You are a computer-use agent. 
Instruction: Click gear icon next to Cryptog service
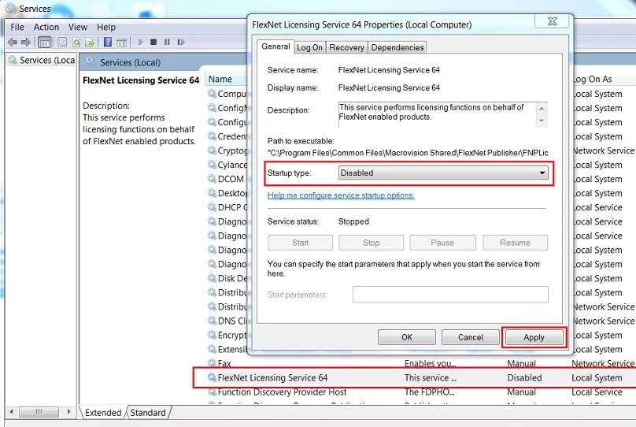coord(212,150)
